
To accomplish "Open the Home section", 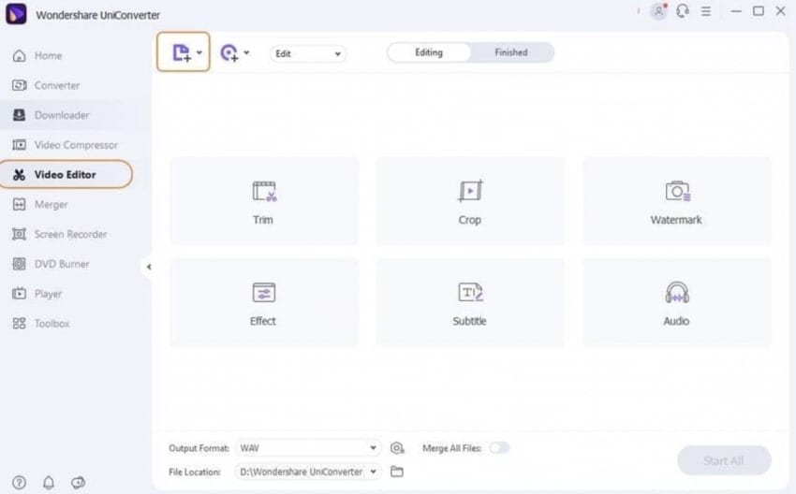I will 37,56.
